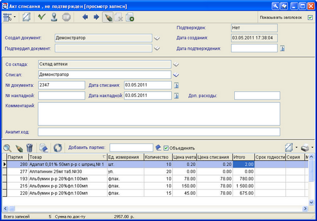Select the Адалат 0,01% 50мл row

[155, 164]
